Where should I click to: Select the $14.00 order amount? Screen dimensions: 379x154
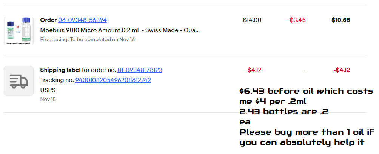252,20
